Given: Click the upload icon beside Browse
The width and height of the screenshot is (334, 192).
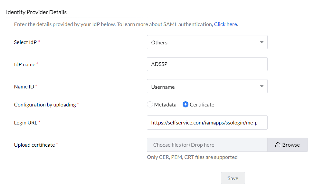Looking at the screenshot, I should tap(278, 145).
